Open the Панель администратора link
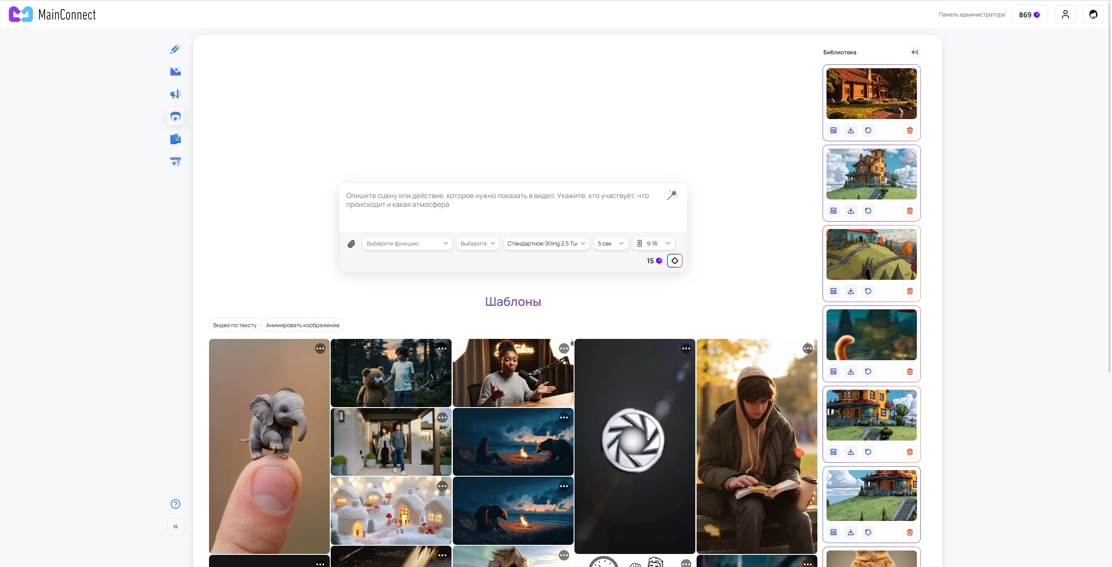The width and height of the screenshot is (1112, 567). (971, 15)
